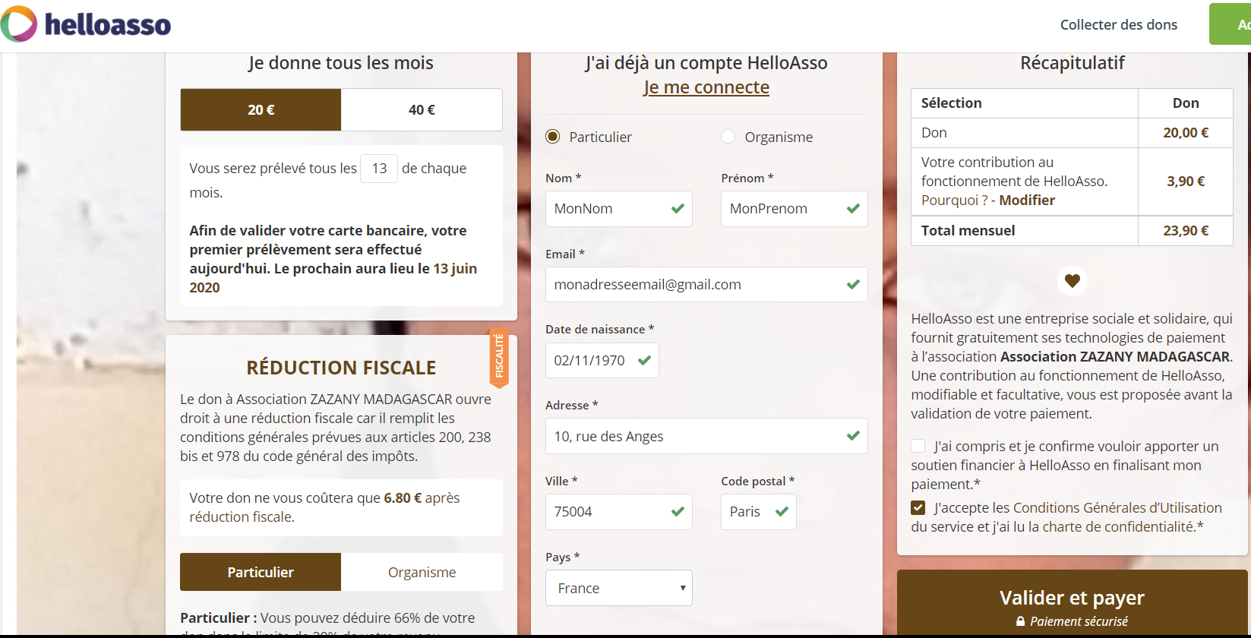Viewport: 1251px width, 638px height.
Task: Click the partly hidden green button in the header
Action: [x=1230, y=24]
